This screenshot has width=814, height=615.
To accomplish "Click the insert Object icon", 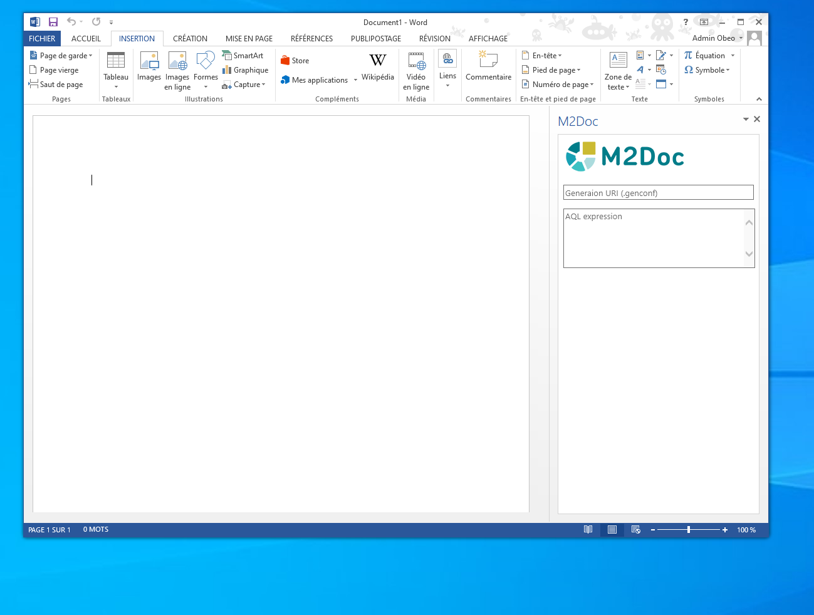I will 660,84.
